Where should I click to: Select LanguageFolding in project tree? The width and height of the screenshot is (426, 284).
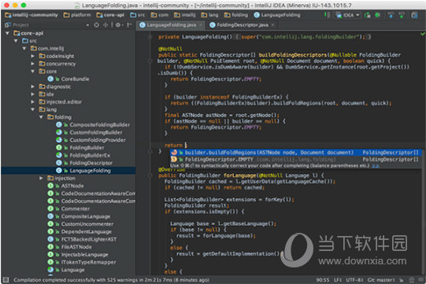tap(83, 171)
